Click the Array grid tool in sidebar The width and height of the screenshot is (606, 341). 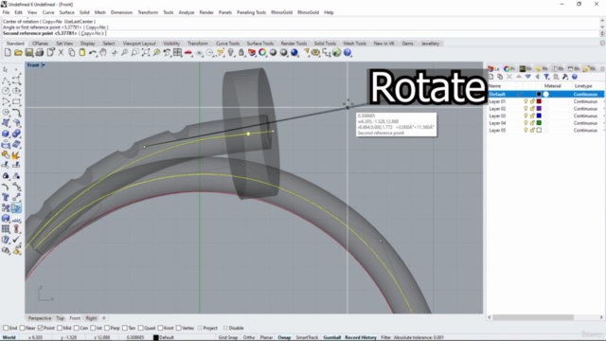(6, 229)
